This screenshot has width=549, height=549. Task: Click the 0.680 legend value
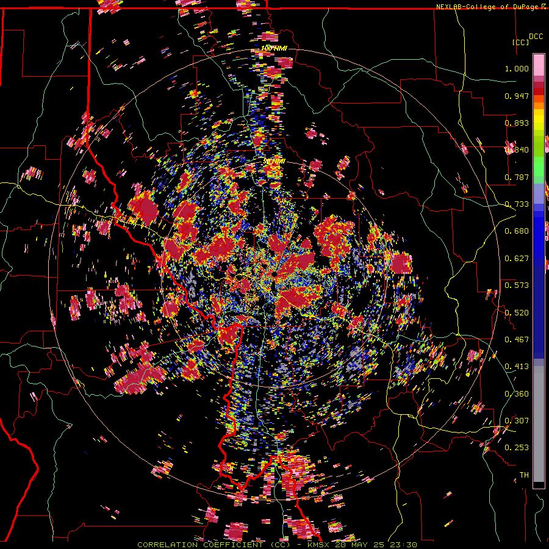(x=517, y=231)
